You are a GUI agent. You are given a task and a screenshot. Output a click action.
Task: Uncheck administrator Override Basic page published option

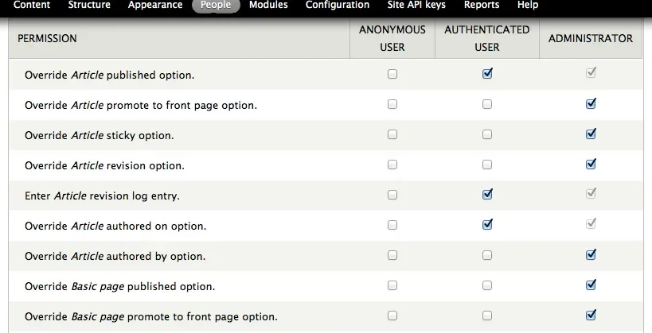[591, 285]
